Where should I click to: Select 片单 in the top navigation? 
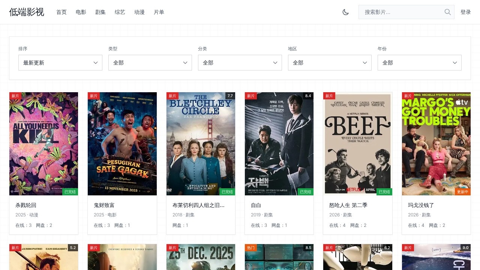[x=159, y=12]
